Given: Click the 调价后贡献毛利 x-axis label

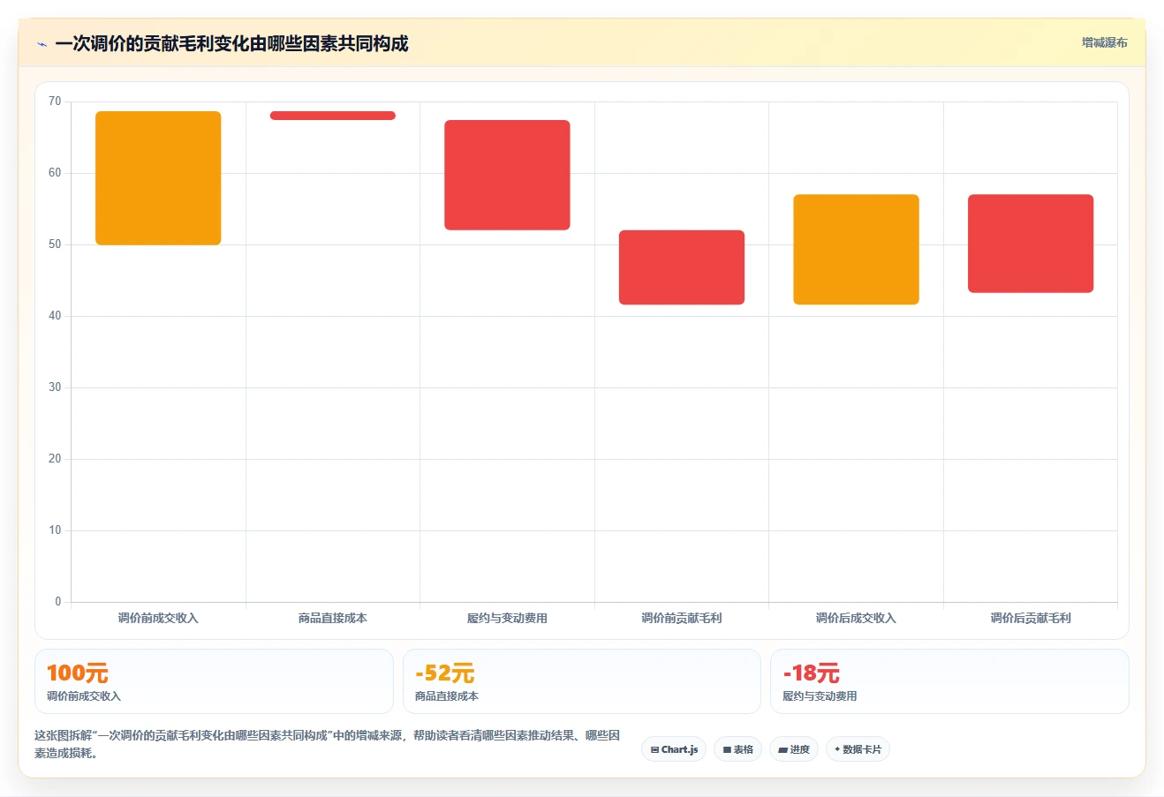Looking at the screenshot, I should coord(1031,618).
